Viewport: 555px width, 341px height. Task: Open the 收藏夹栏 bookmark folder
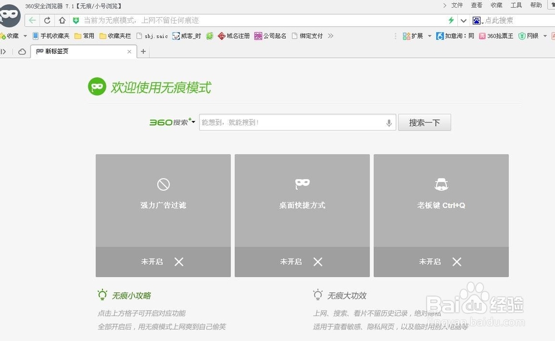[115, 35]
